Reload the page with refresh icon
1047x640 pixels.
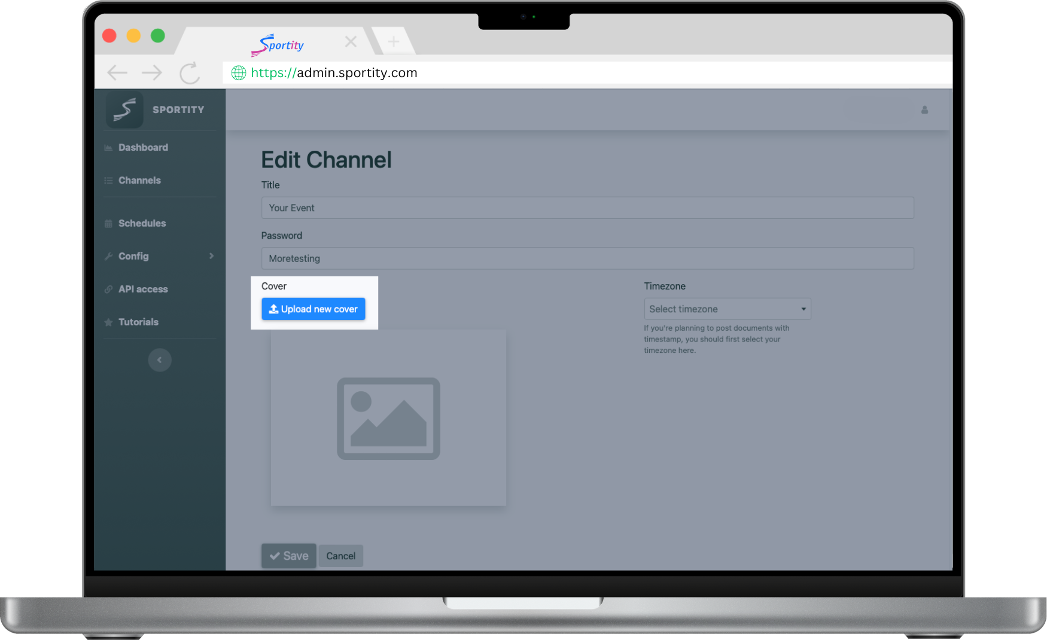190,74
